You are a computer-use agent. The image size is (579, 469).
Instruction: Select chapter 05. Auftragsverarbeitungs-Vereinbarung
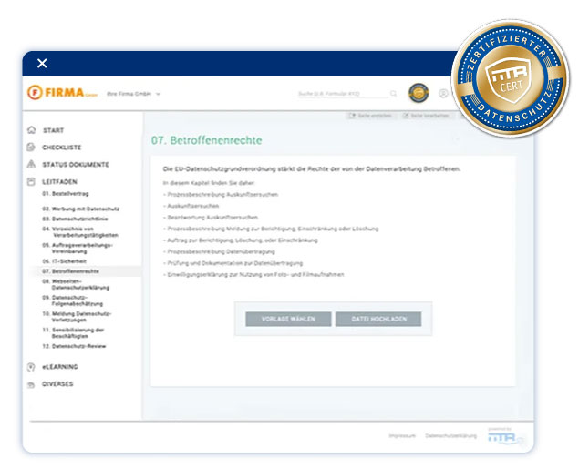tap(78, 248)
